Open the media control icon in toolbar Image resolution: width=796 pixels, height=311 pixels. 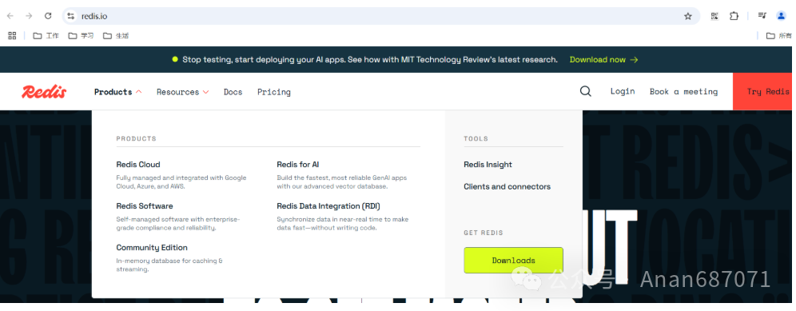click(x=762, y=16)
